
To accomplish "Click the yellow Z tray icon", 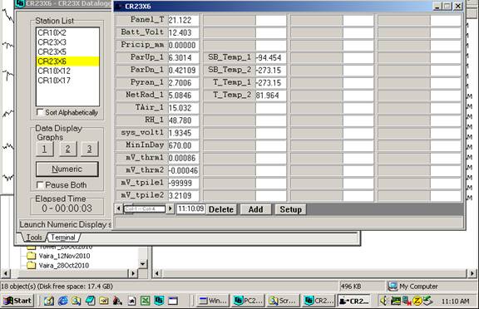I will (417, 301).
